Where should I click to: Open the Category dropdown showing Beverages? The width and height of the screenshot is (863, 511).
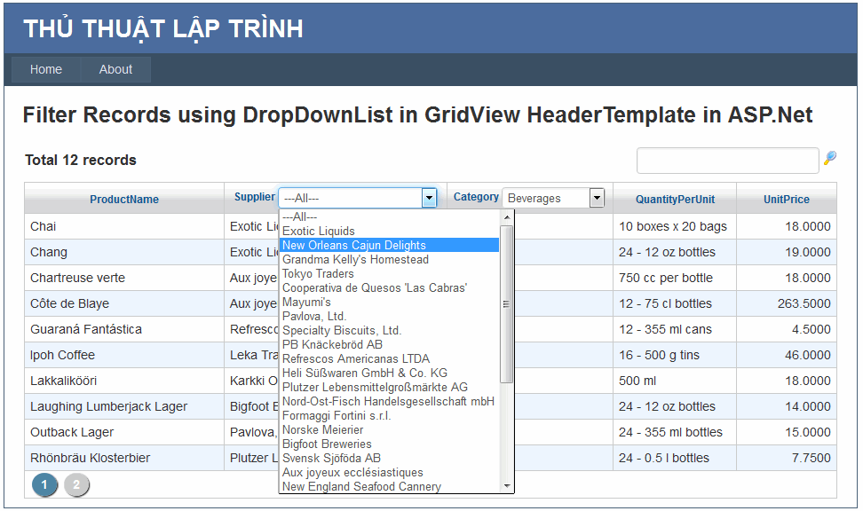550,197
